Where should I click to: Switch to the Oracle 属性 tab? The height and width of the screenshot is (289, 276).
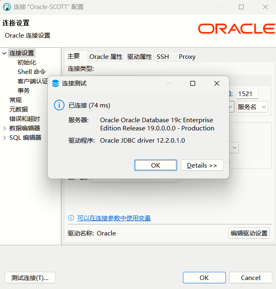pyautogui.click(x=106, y=56)
